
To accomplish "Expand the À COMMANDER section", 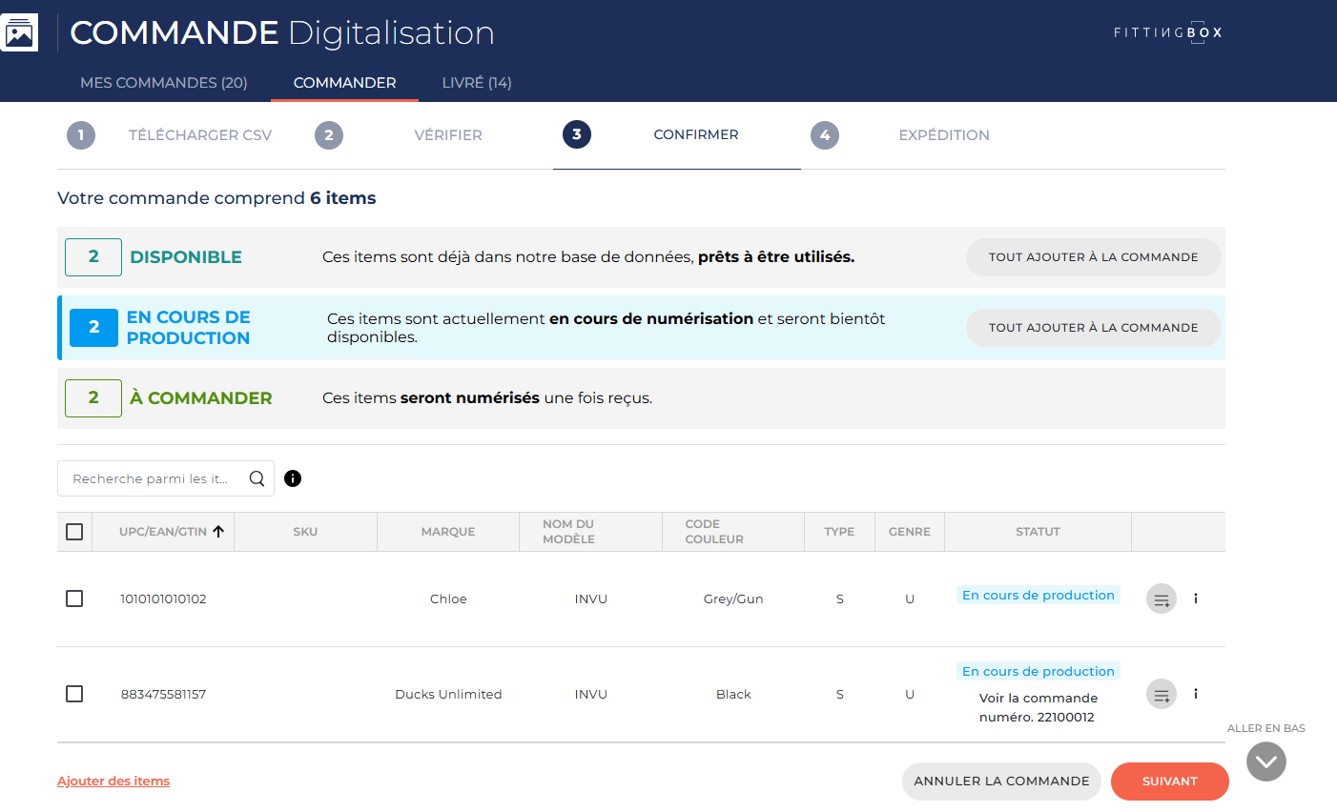I will 200,398.
